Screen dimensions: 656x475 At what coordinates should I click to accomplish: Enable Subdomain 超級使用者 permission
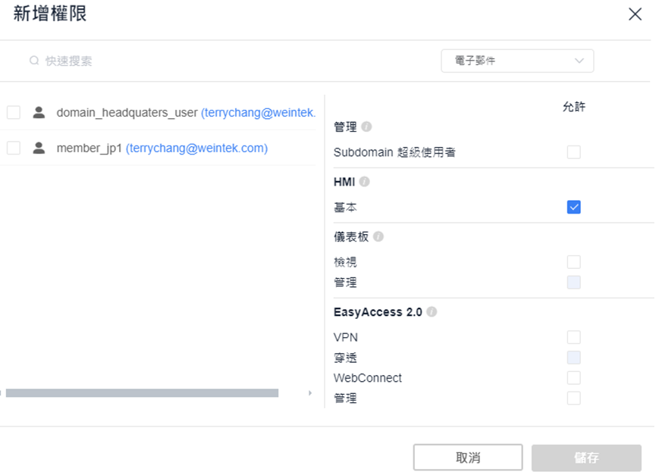pos(573,152)
